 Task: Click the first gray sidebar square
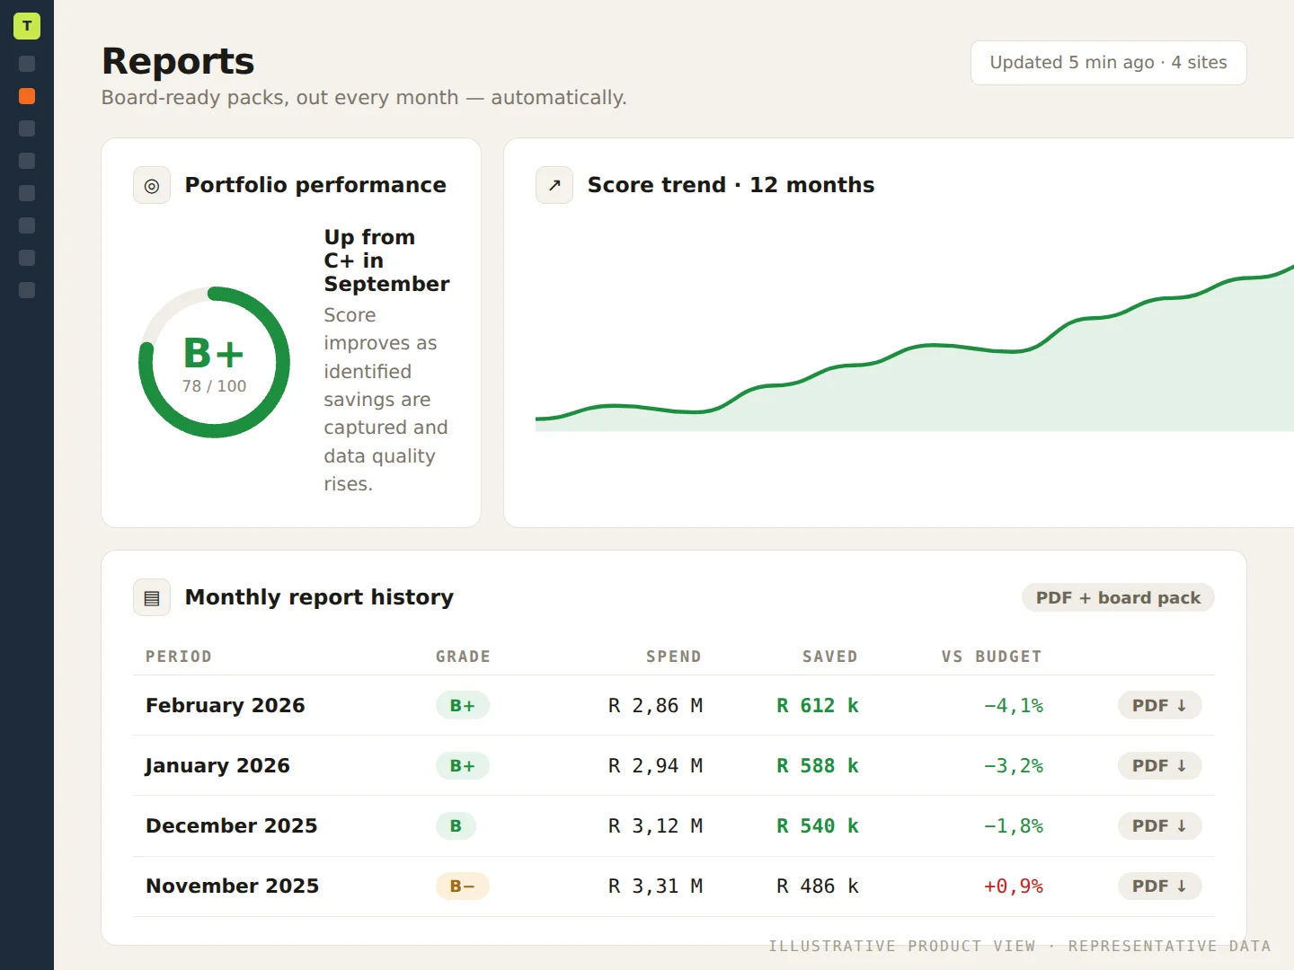27,64
